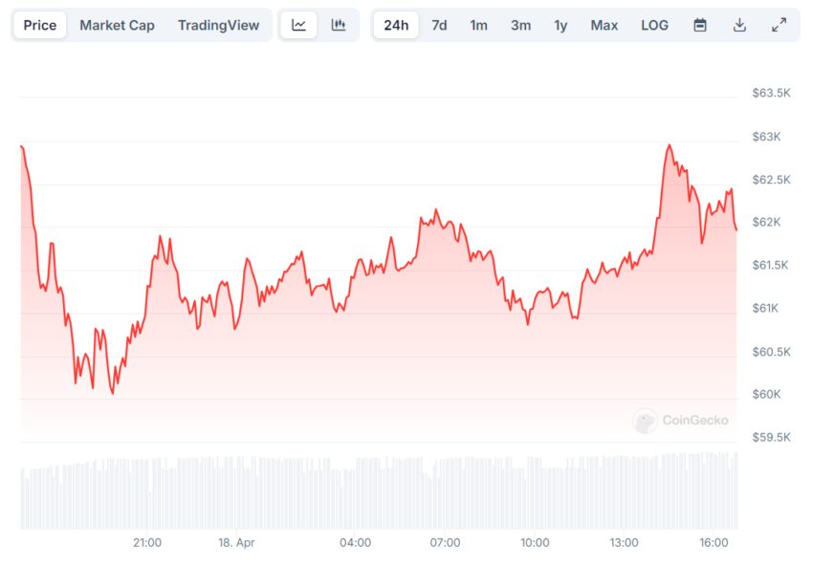The height and width of the screenshot is (565, 813).
Task: Select the 1m time range
Action: point(478,25)
